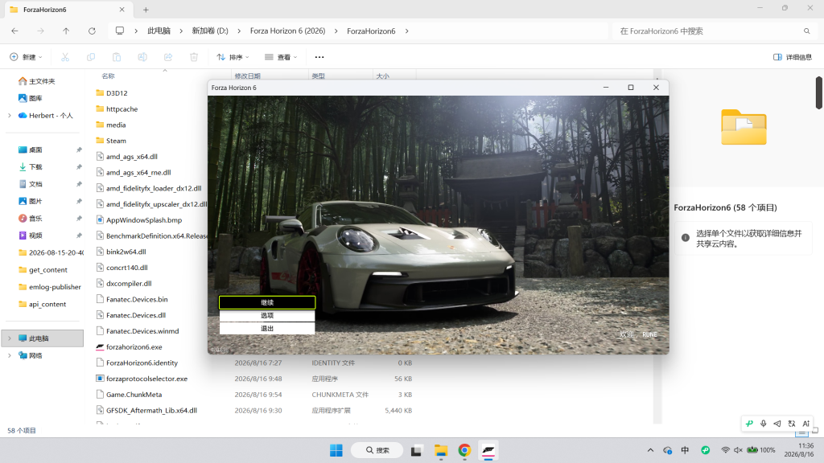Image resolution: width=824 pixels, height=463 pixels.
Task: Click the muted volume tray icon
Action: pyautogui.click(x=739, y=450)
